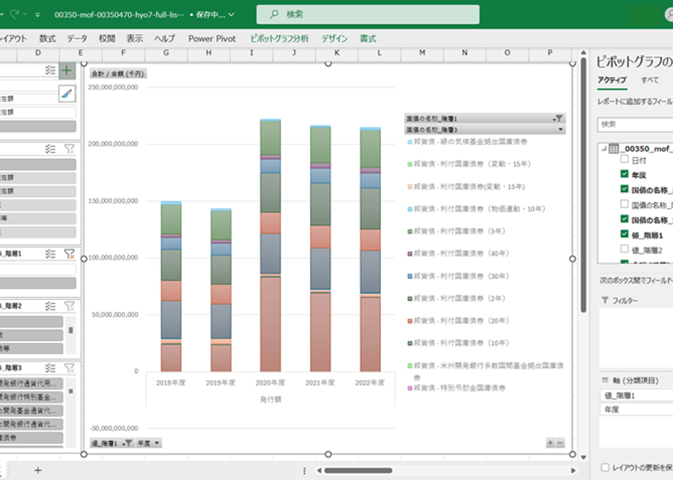The height and width of the screenshot is (480, 673).
Task: Collapse the _00350_mof table tree node
Action: (604, 148)
